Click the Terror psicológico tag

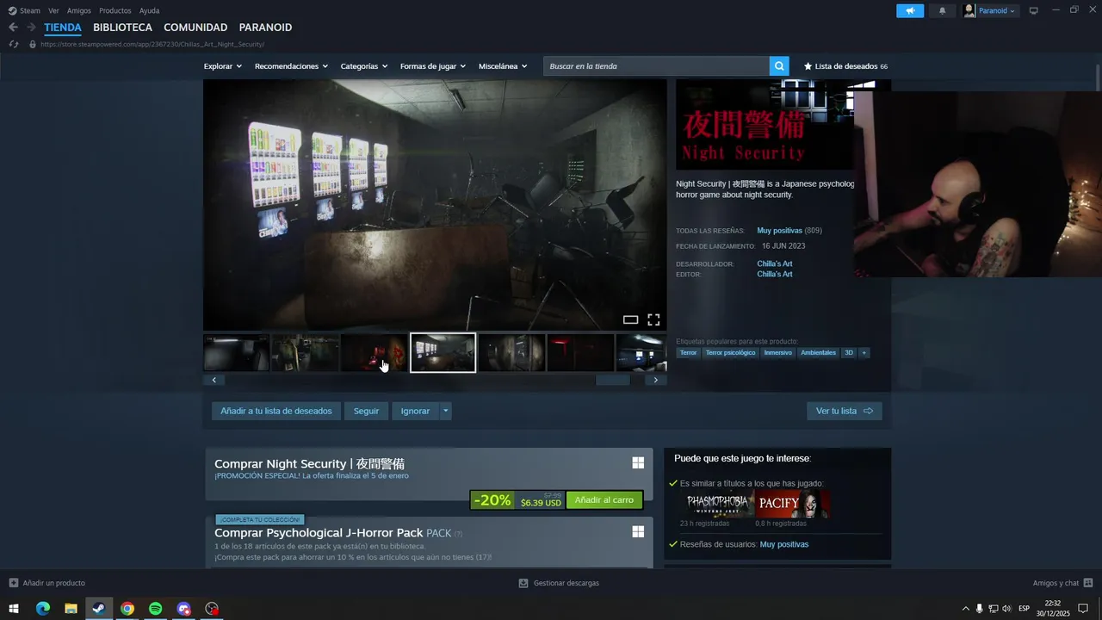(730, 352)
